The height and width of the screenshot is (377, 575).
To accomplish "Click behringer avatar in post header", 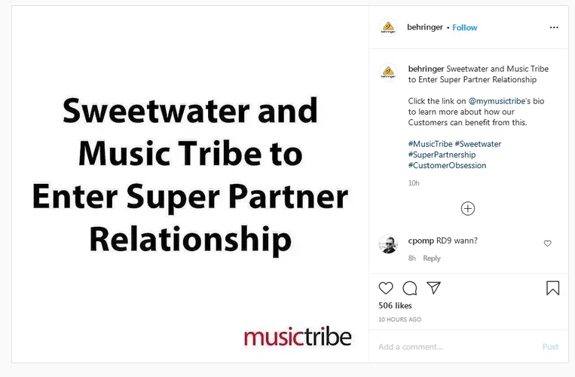I will (x=388, y=27).
